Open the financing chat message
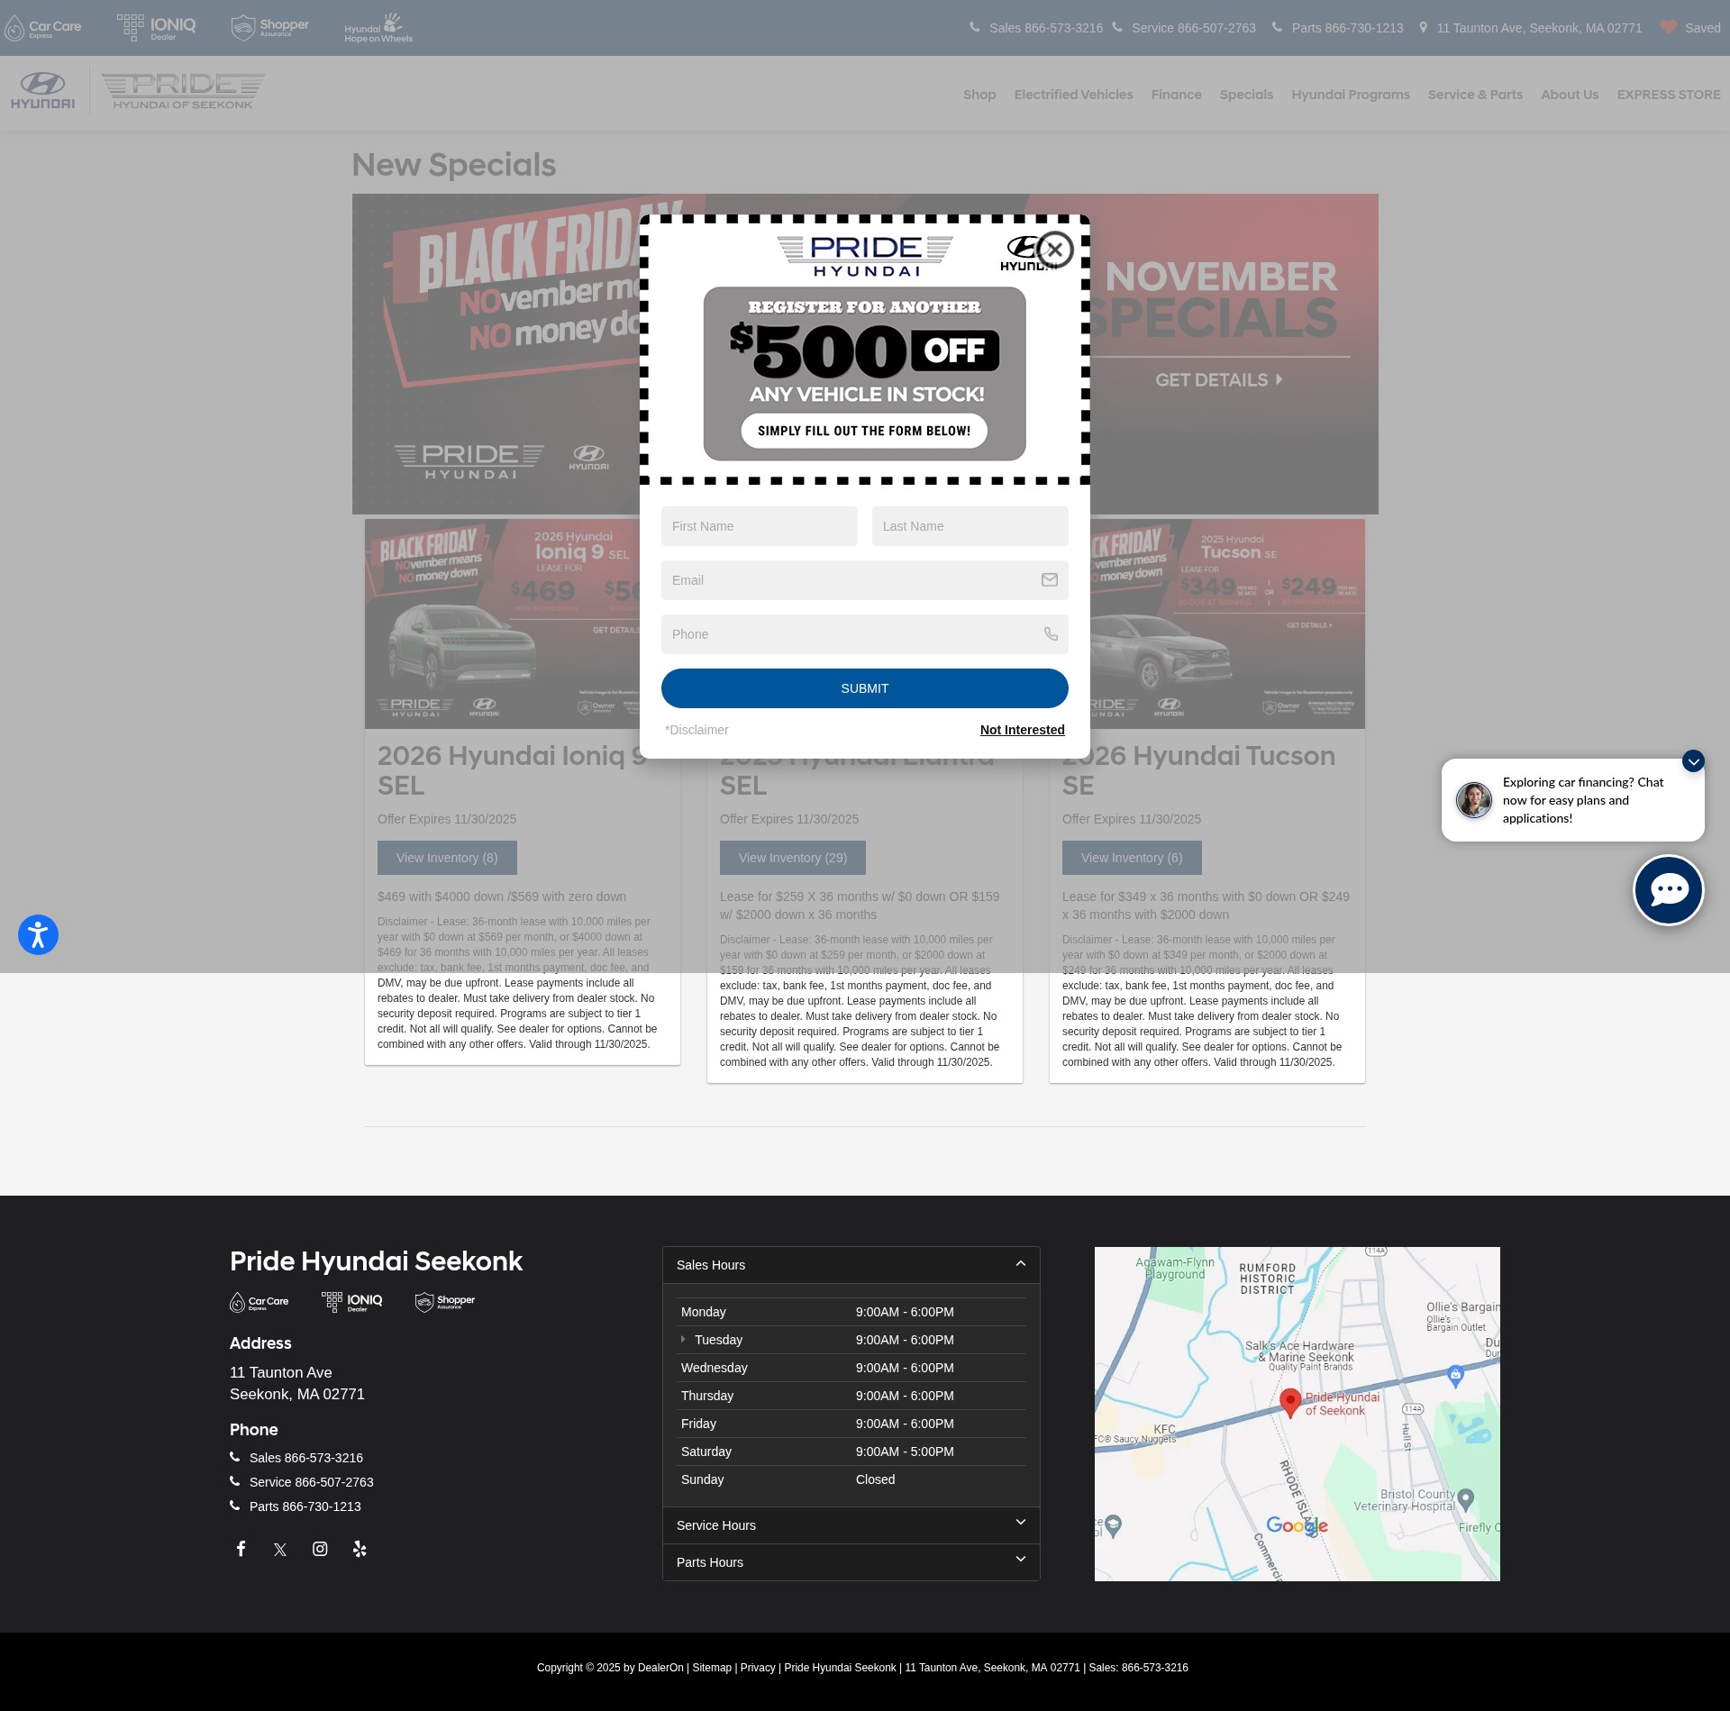 1573,800
